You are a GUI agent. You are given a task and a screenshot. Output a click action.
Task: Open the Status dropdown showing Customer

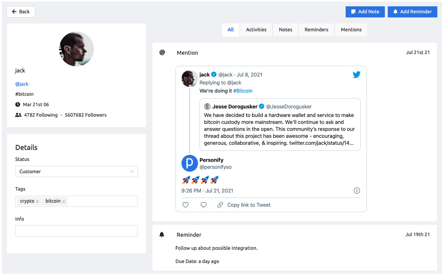click(77, 171)
